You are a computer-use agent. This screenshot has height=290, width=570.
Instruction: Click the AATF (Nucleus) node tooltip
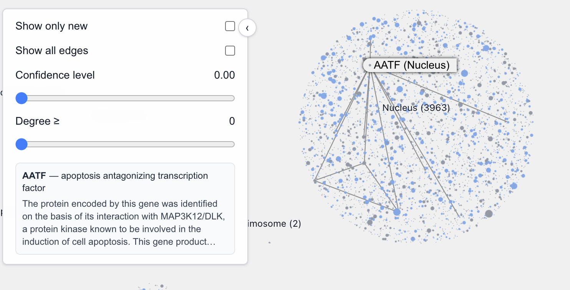[411, 65]
